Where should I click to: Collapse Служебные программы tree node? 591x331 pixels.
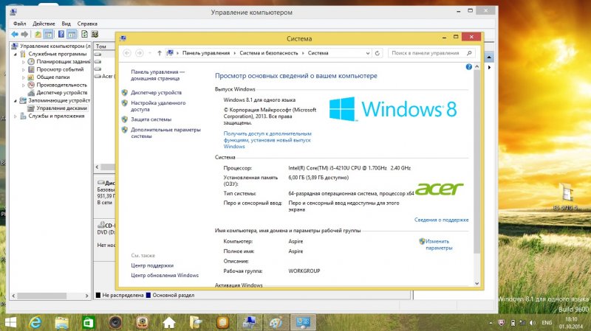point(16,54)
